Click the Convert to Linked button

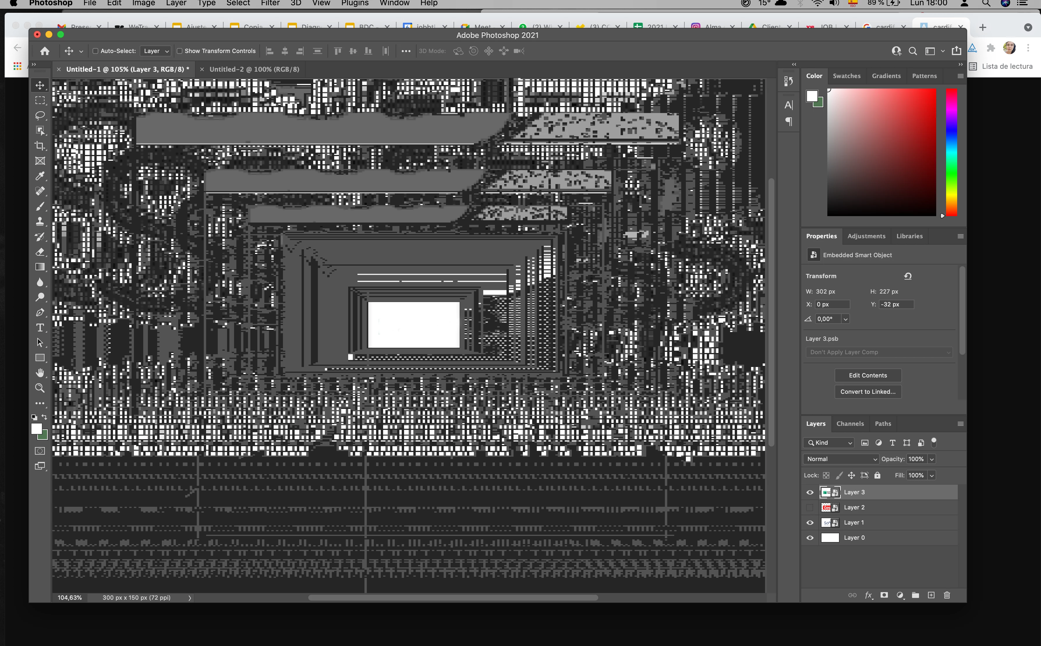[x=867, y=391]
